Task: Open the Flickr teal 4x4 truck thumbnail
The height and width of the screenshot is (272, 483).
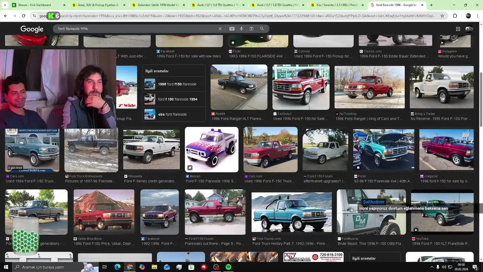Action: pos(383,150)
